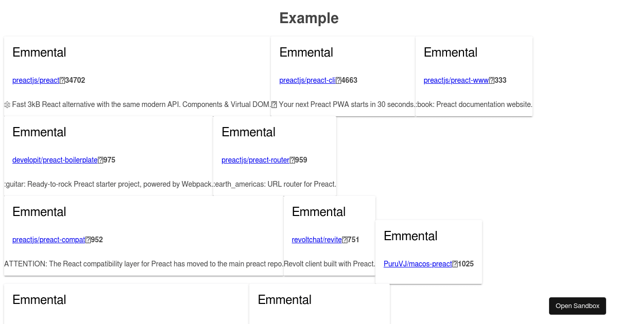Click the 34702 star count text
Viewport: 618px width, 324px height.
pyautogui.click(x=75, y=80)
